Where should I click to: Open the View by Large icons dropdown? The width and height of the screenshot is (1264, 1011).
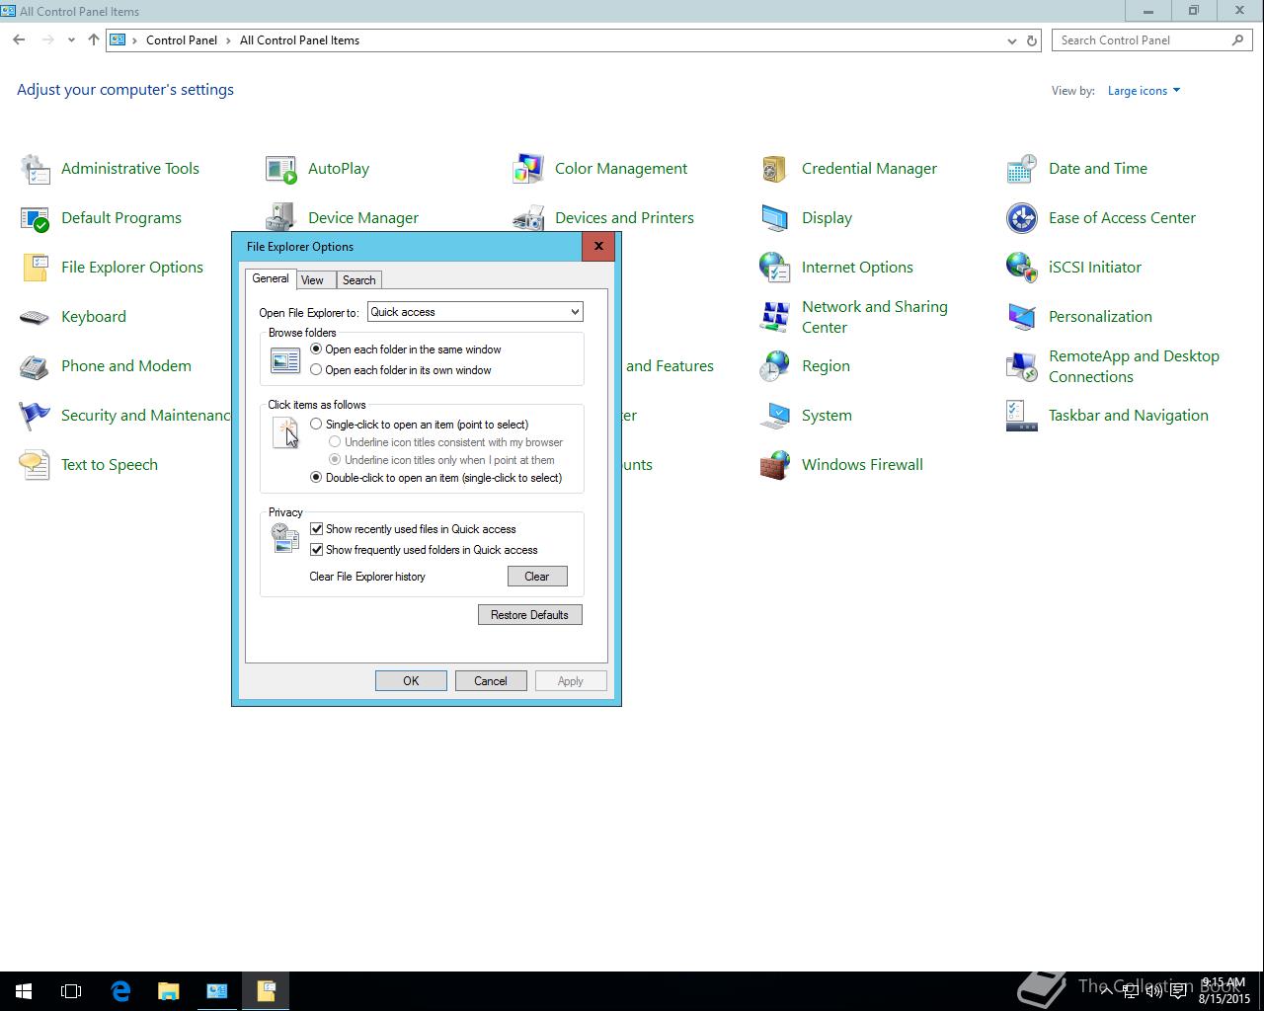point(1144,91)
